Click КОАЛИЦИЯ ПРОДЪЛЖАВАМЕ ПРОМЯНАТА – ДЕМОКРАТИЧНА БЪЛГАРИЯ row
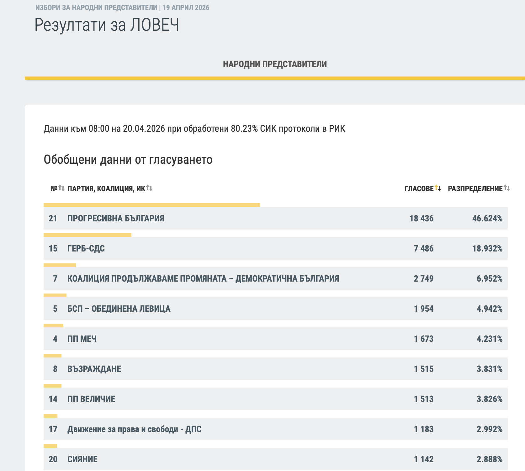 point(203,279)
